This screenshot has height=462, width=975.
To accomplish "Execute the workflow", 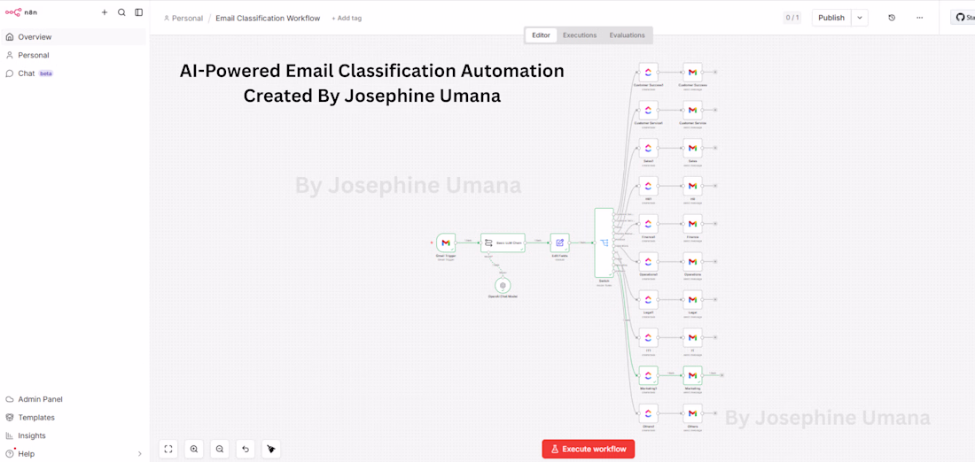I will [x=589, y=449].
